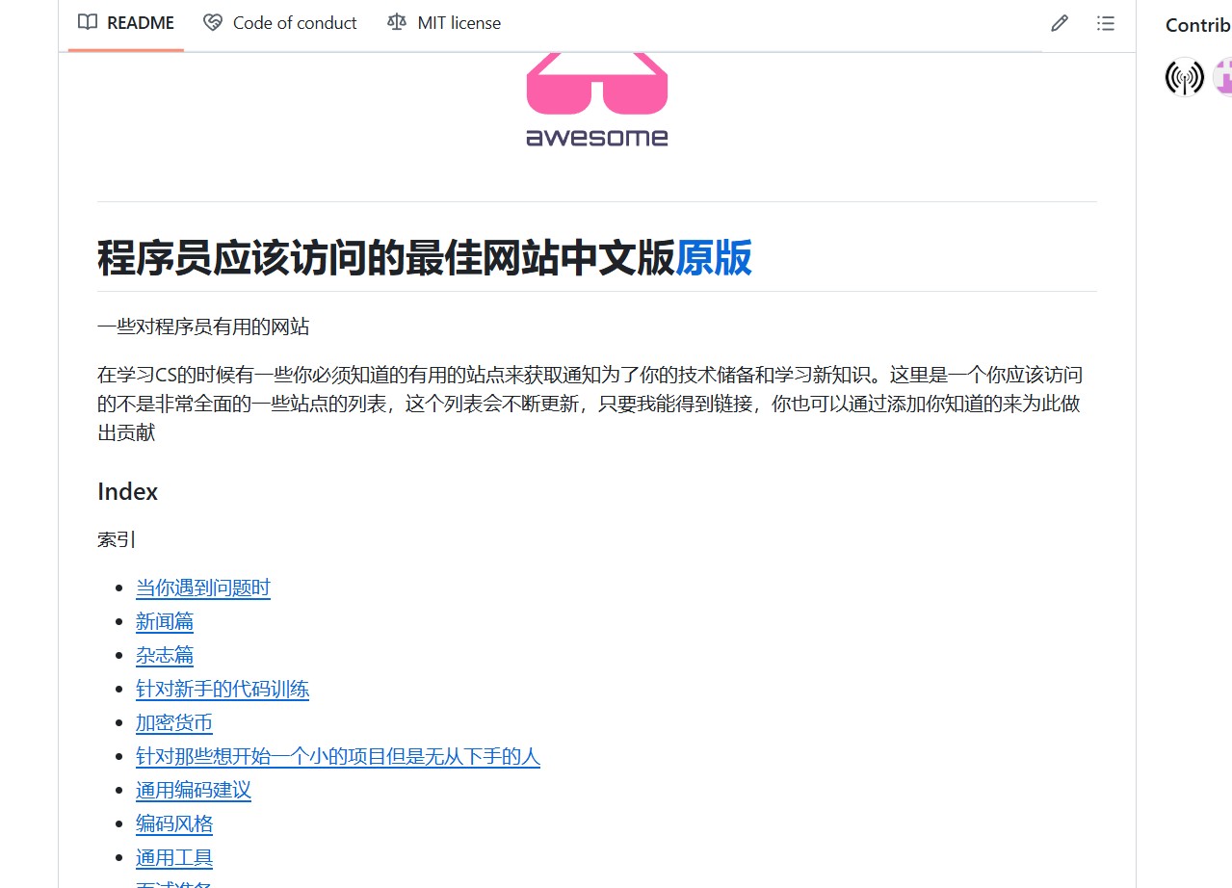
Task: Click the 一些对程序员有用的网站 line
Action: coord(203,326)
